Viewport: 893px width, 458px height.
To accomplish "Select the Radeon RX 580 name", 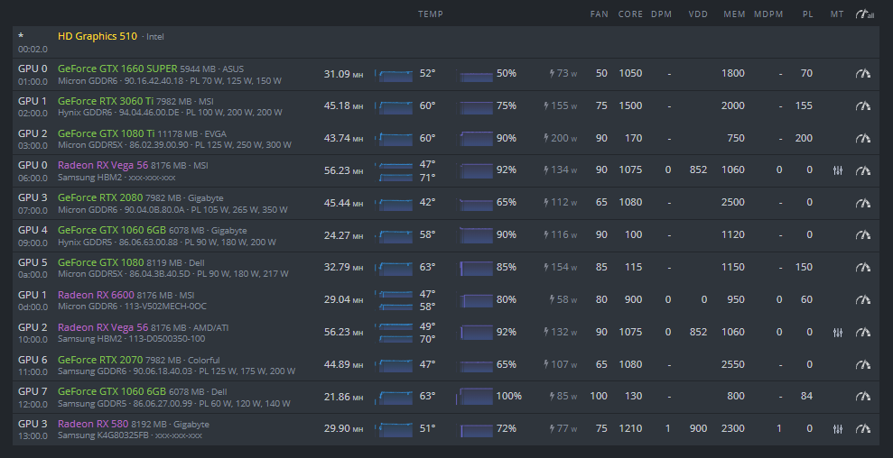I will pos(93,425).
